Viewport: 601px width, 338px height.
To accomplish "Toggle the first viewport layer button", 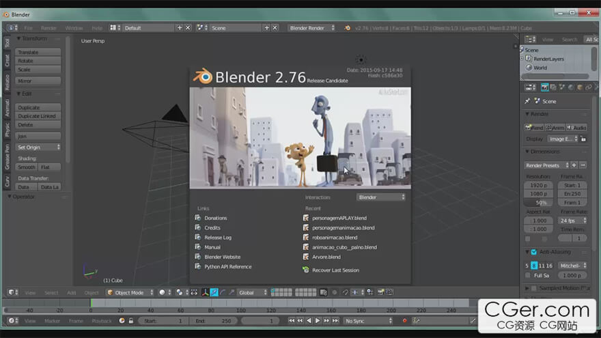I will 273,290.
